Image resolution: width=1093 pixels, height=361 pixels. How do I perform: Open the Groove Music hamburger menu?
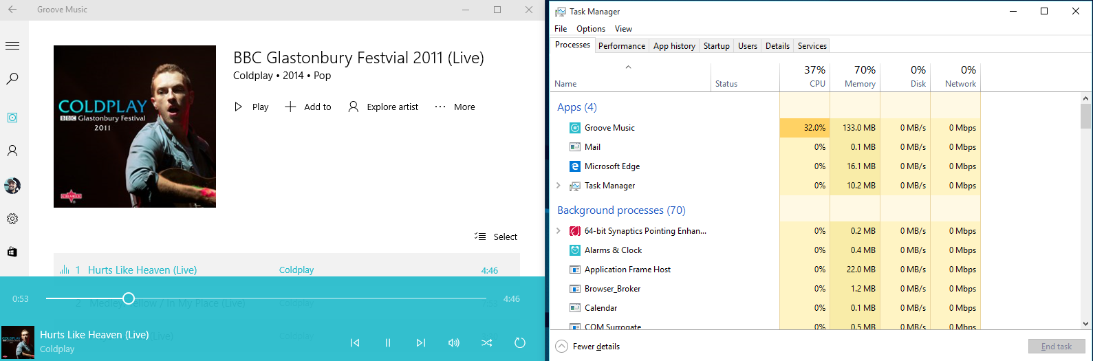12,45
